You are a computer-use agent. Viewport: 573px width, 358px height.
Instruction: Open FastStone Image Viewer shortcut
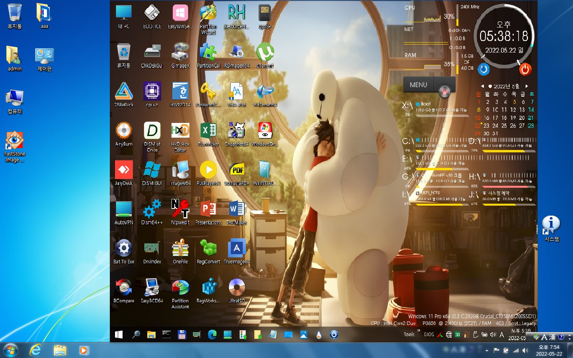(x=15, y=146)
